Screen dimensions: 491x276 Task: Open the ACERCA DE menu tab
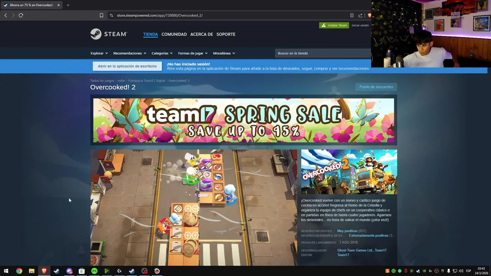[201, 34]
